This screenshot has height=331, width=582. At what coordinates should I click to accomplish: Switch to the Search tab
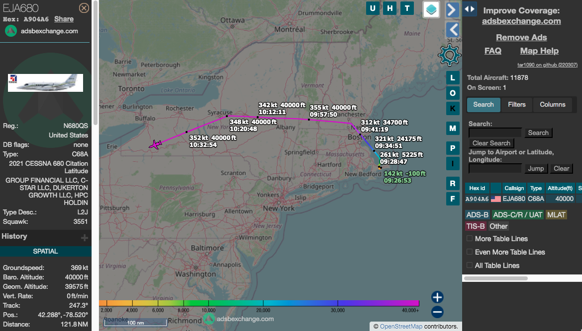click(x=484, y=104)
